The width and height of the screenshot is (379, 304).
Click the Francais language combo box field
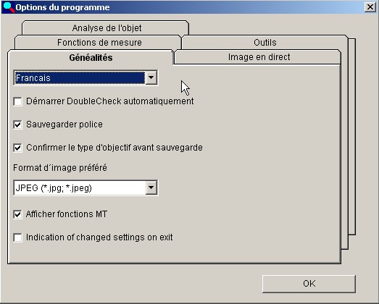coord(86,77)
